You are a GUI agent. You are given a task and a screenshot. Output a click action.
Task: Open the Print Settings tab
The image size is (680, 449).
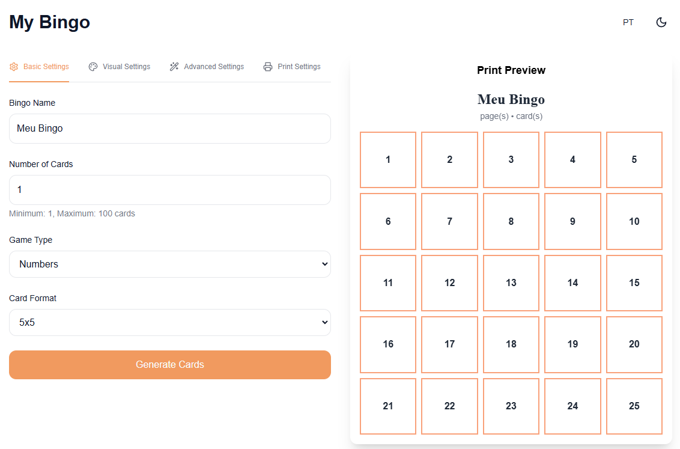[292, 67]
